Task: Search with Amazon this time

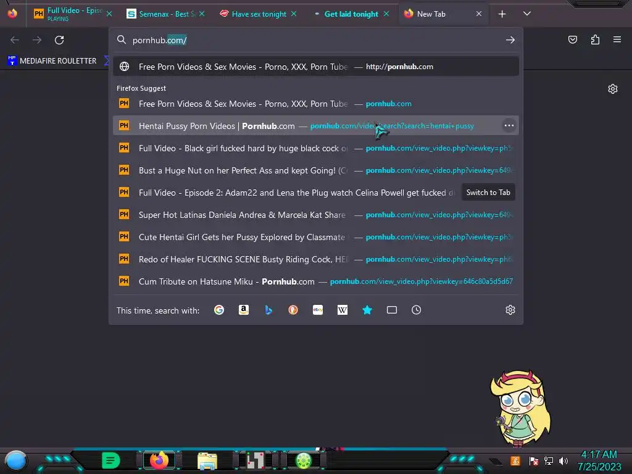Action: (243, 310)
